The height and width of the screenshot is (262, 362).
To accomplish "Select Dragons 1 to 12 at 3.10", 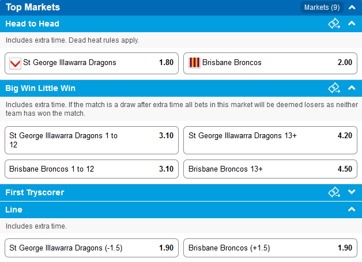I will (92, 140).
